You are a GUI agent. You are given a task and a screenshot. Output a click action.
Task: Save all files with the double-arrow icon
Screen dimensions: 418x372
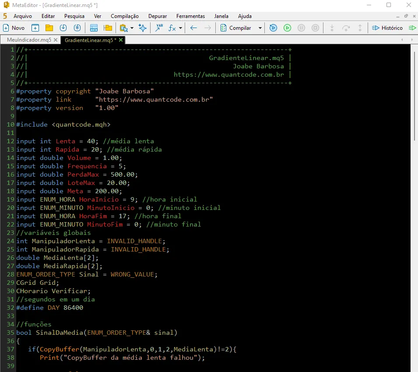click(77, 28)
